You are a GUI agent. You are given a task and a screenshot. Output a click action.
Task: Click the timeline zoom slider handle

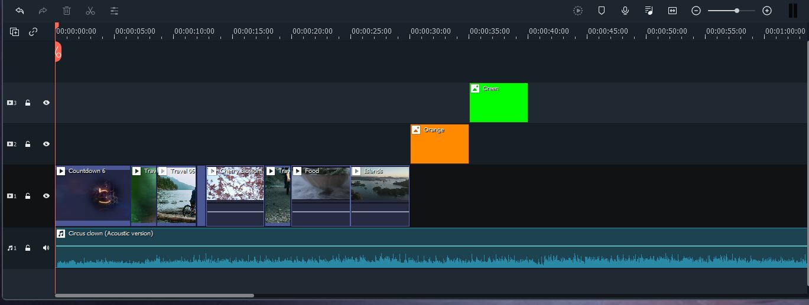click(737, 11)
